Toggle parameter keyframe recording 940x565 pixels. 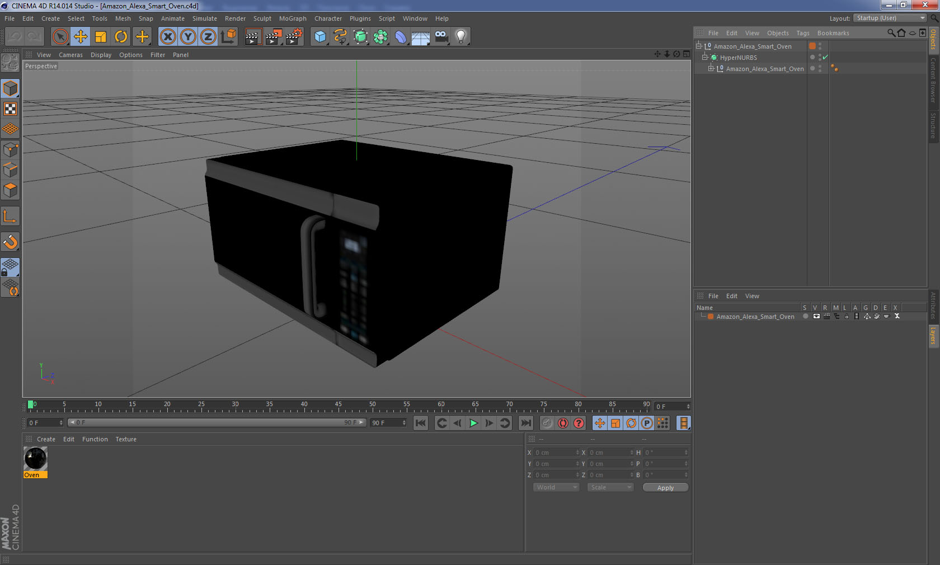(x=647, y=423)
